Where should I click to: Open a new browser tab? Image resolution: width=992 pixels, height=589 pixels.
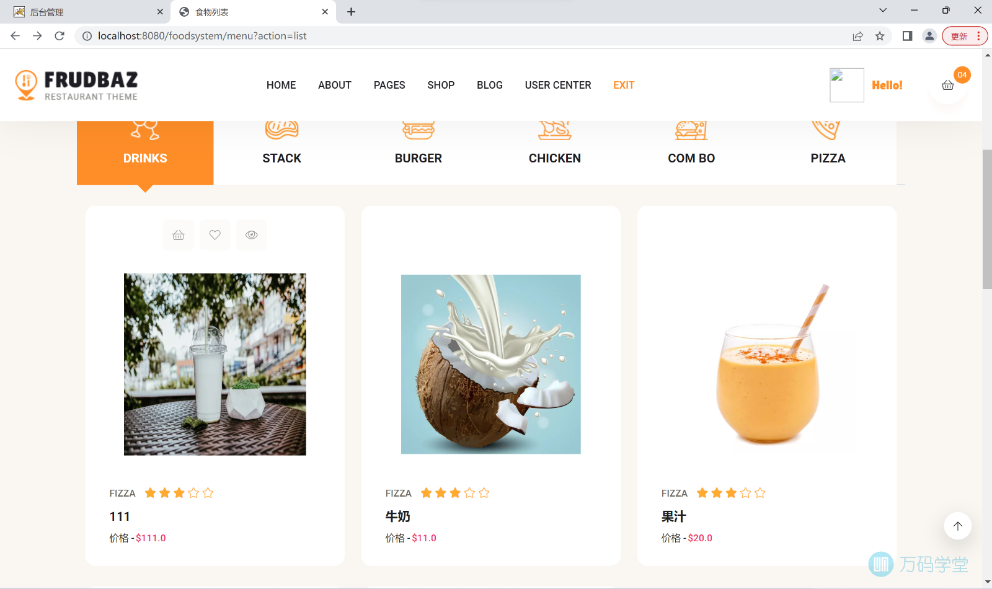(351, 12)
